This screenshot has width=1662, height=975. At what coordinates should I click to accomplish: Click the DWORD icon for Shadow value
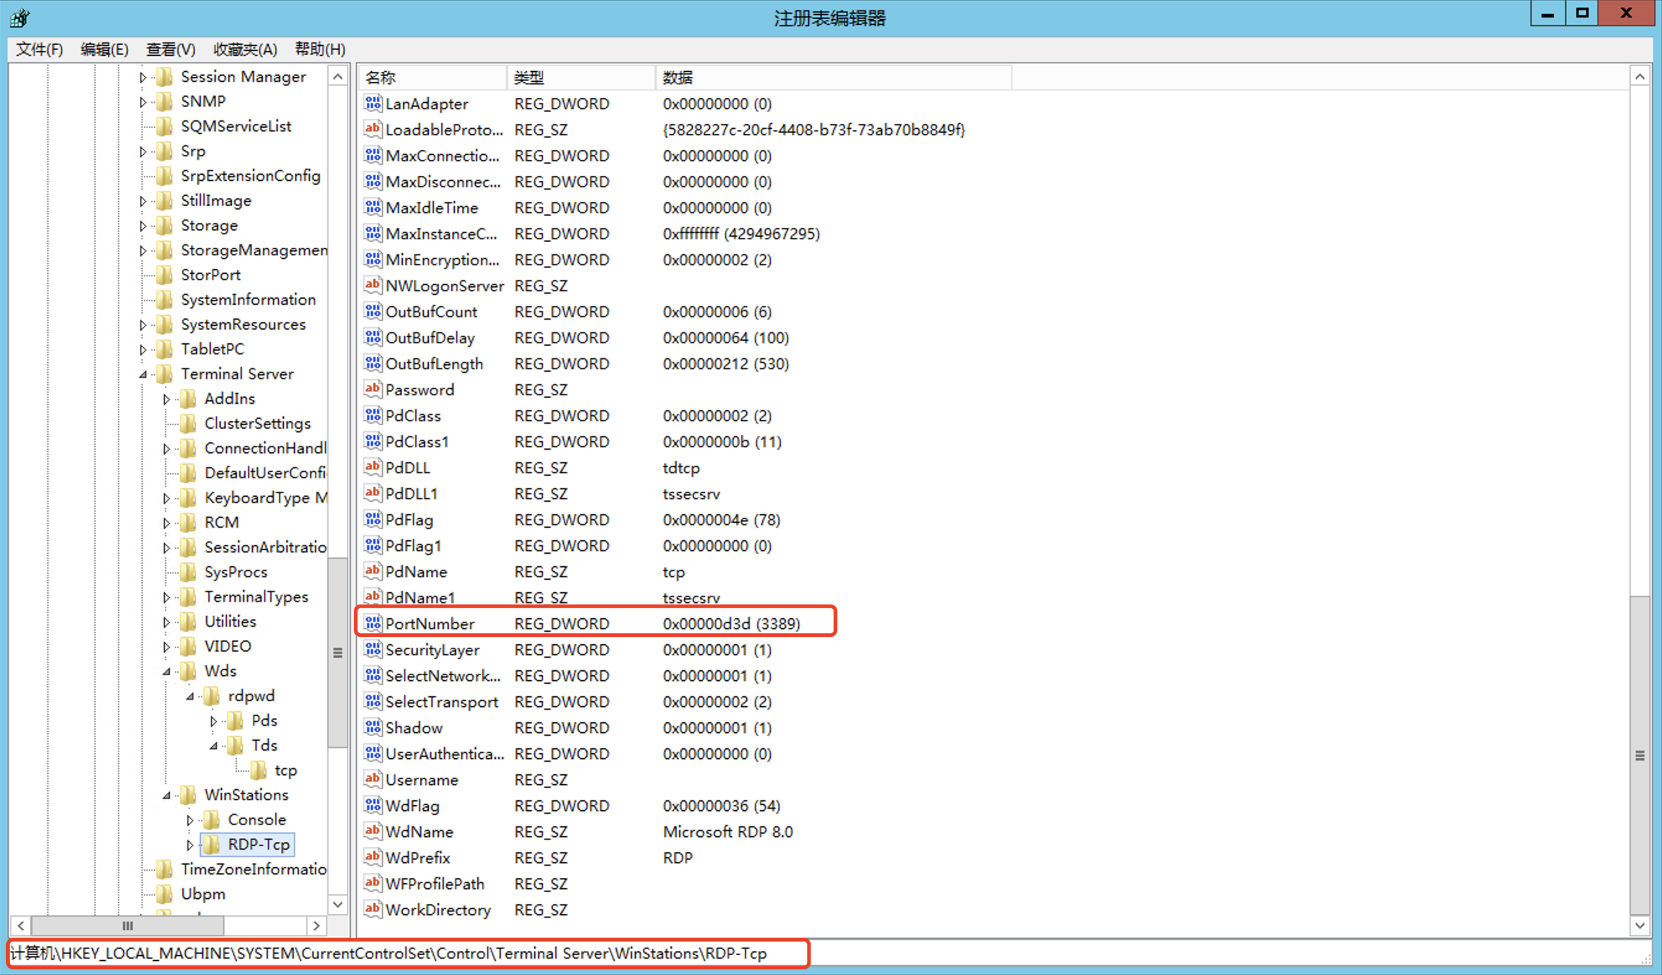tap(372, 727)
